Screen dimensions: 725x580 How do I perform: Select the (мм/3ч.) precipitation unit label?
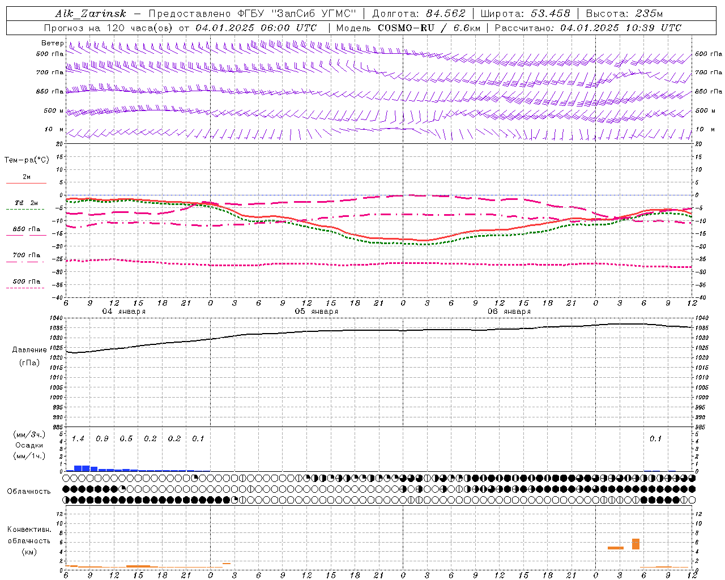pyautogui.click(x=29, y=435)
